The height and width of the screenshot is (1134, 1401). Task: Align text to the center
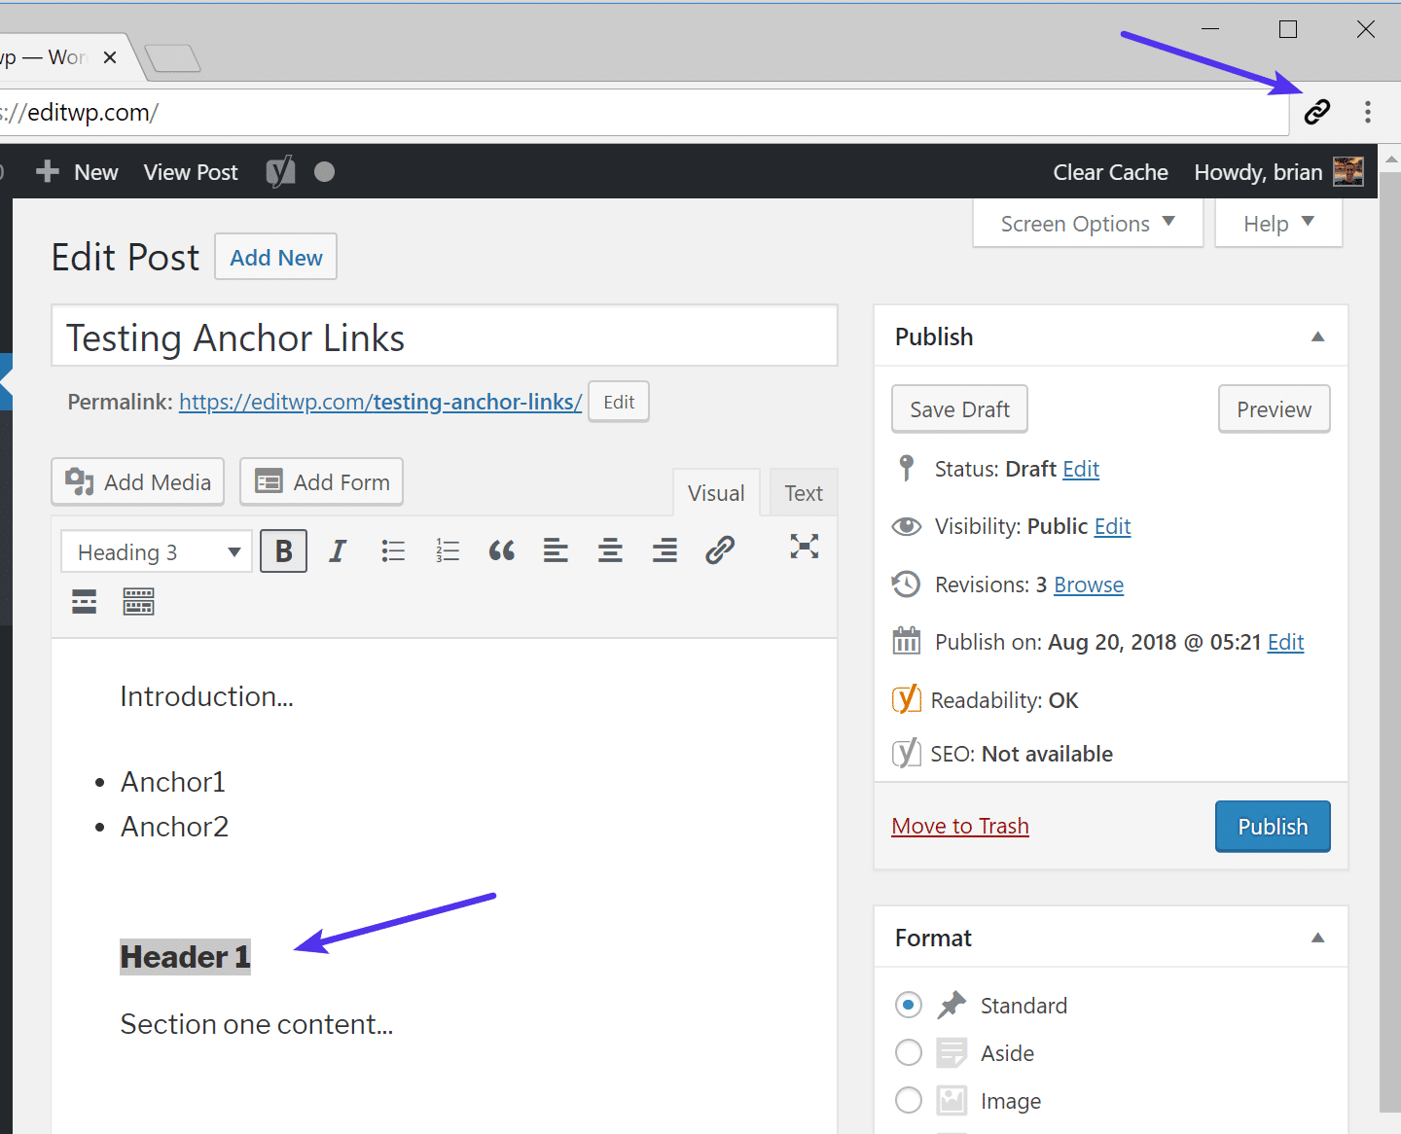pos(610,550)
